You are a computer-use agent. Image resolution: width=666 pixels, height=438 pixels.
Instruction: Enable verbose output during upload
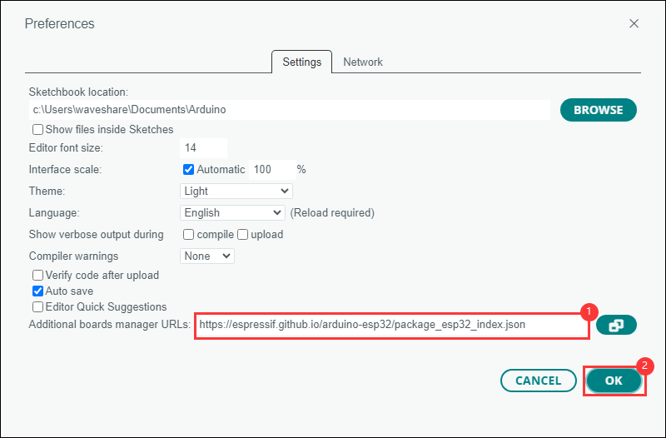(242, 235)
